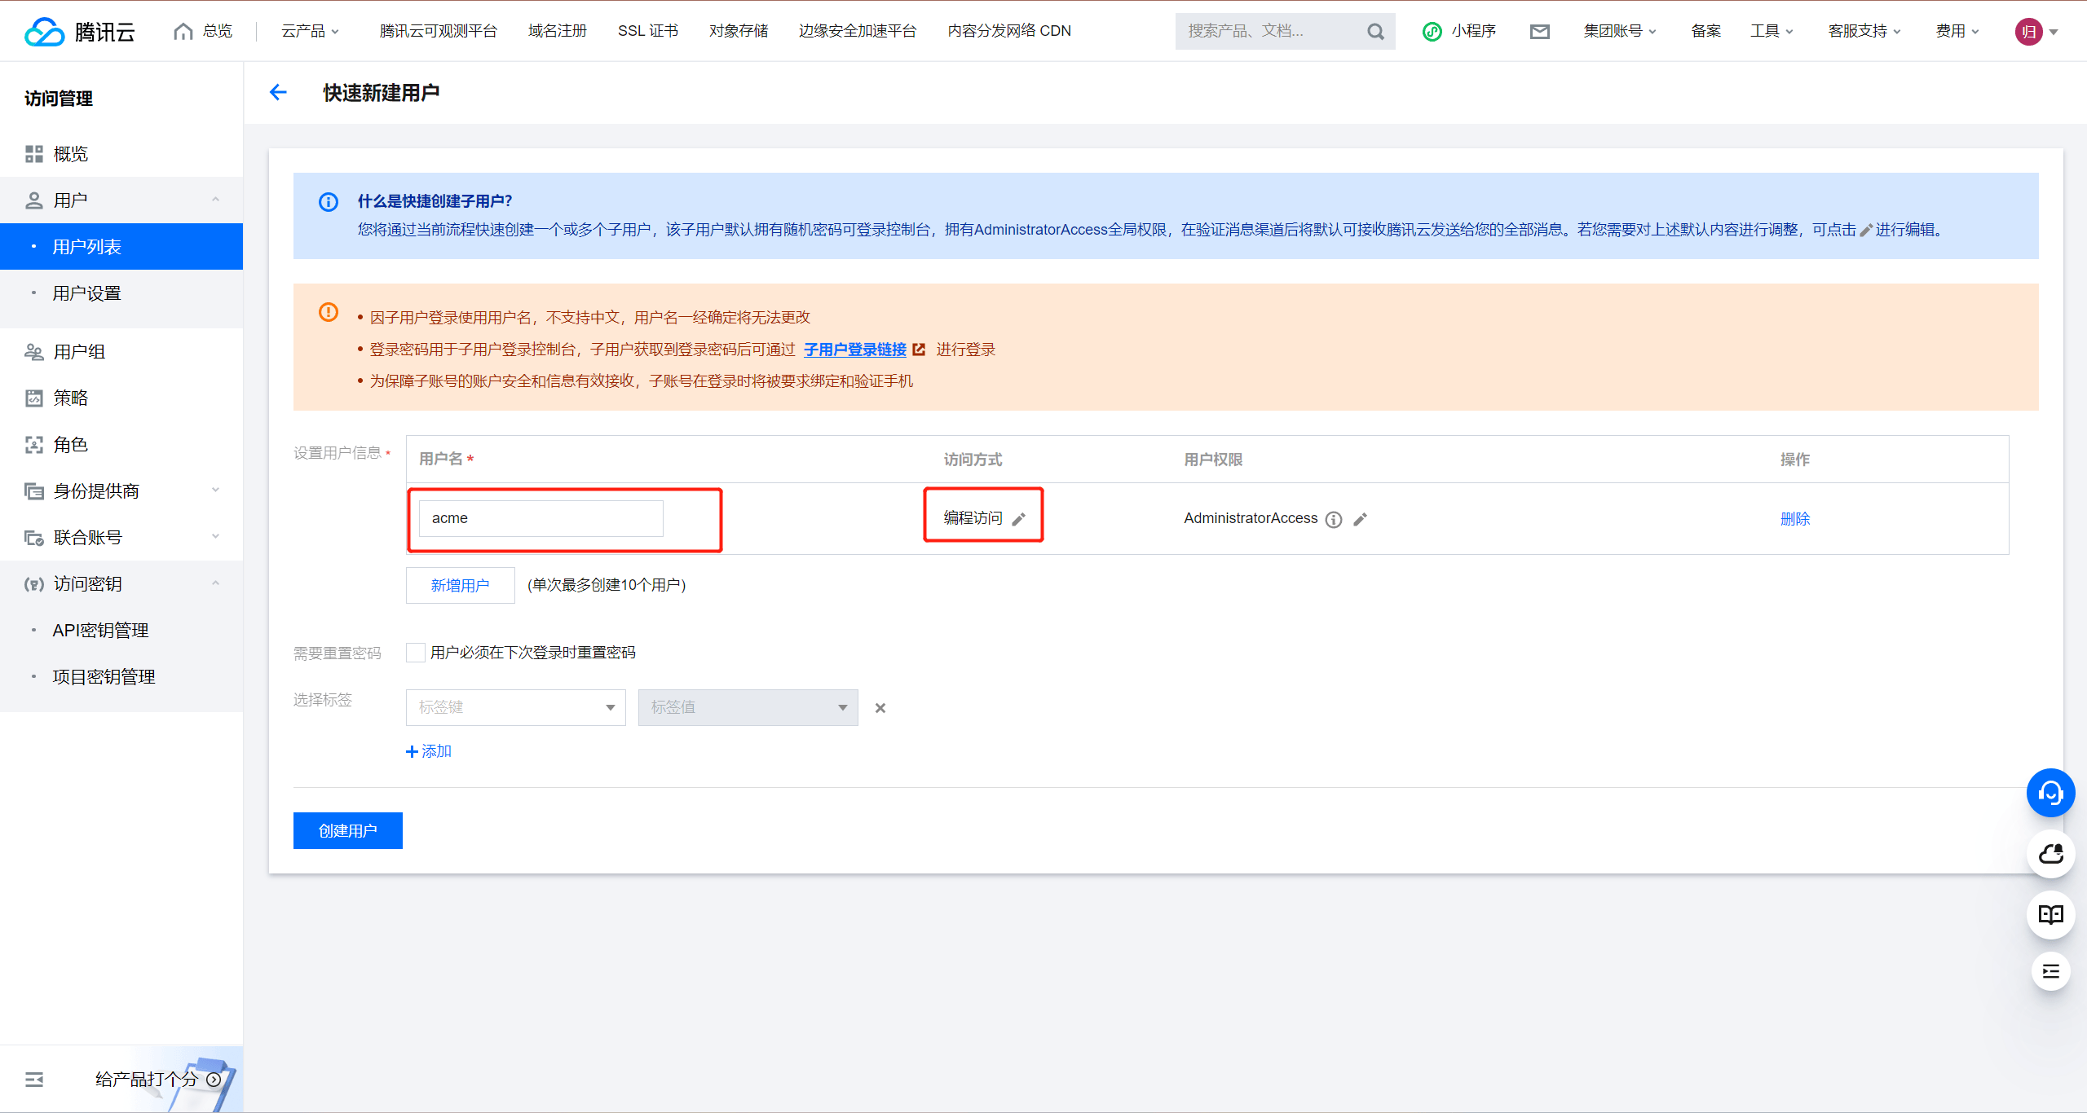
Task: Open the floating customer service icon
Action: click(x=2051, y=792)
